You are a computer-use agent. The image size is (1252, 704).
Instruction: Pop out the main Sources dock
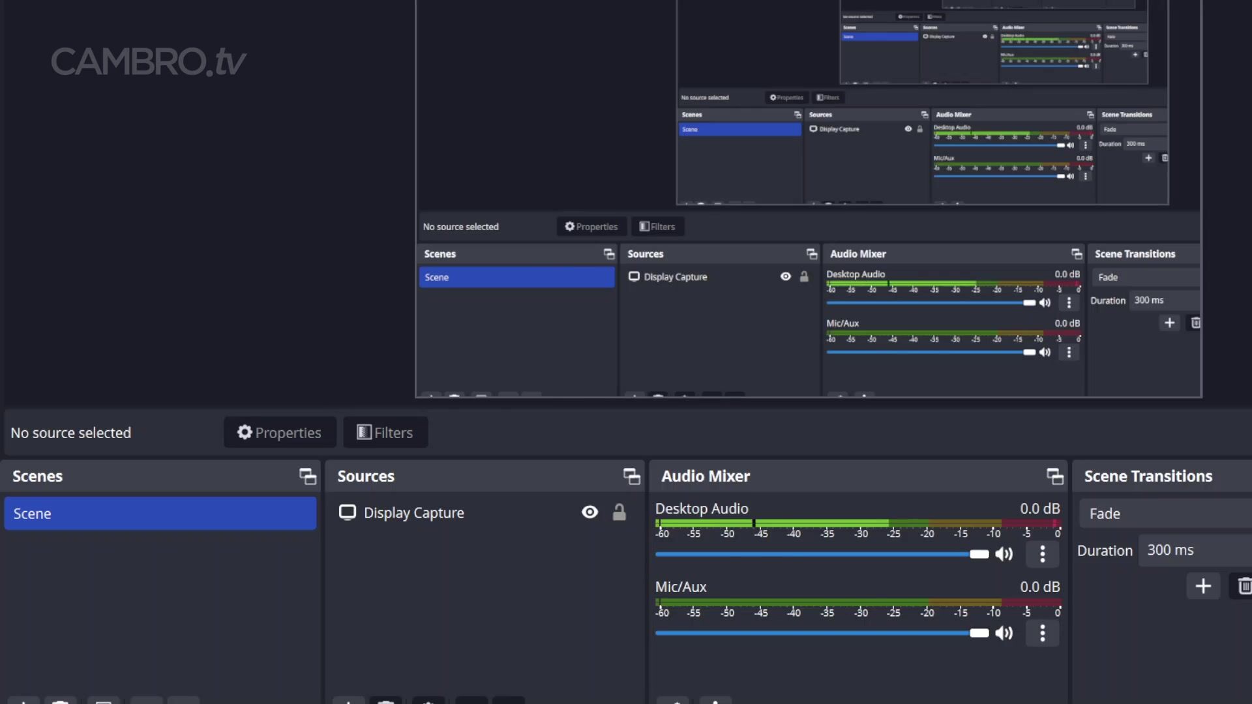point(631,477)
